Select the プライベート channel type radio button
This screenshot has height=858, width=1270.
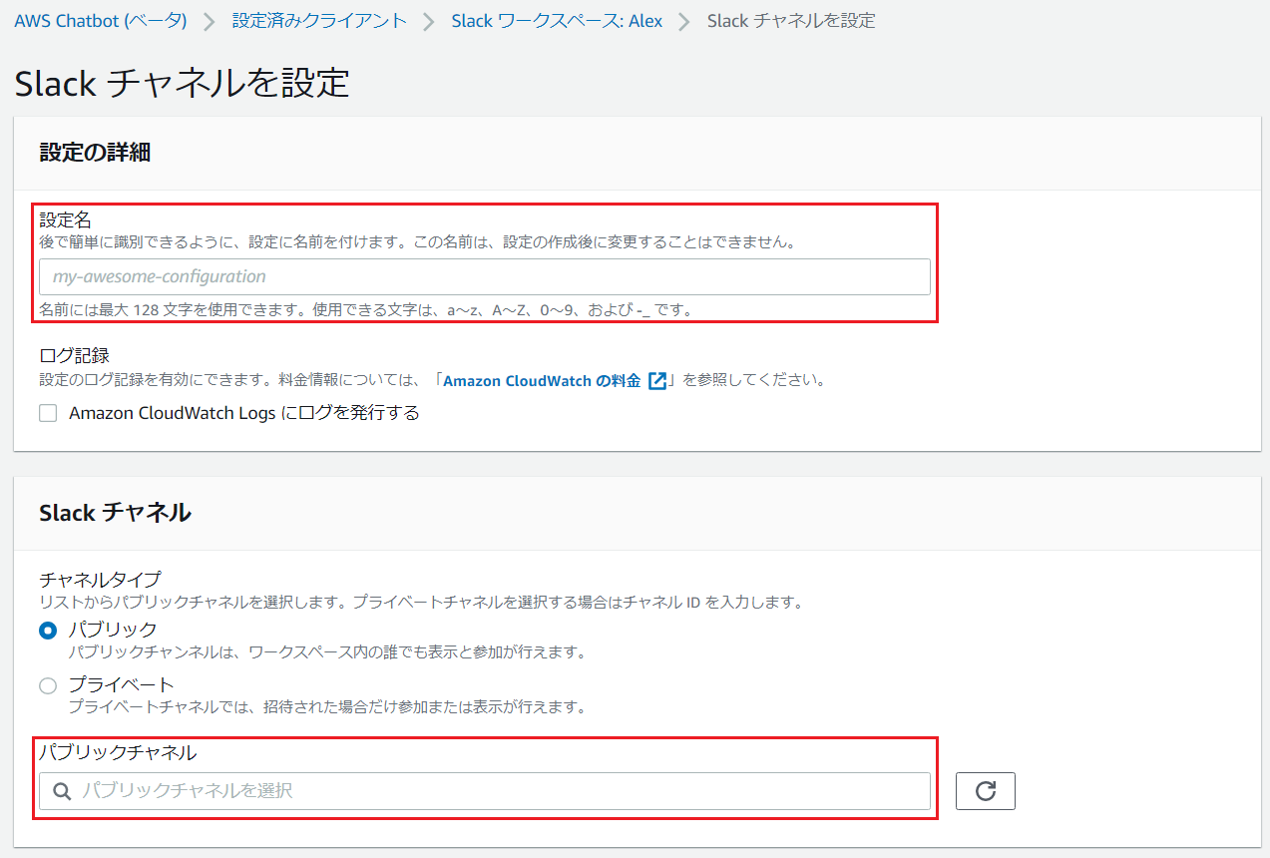point(48,685)
